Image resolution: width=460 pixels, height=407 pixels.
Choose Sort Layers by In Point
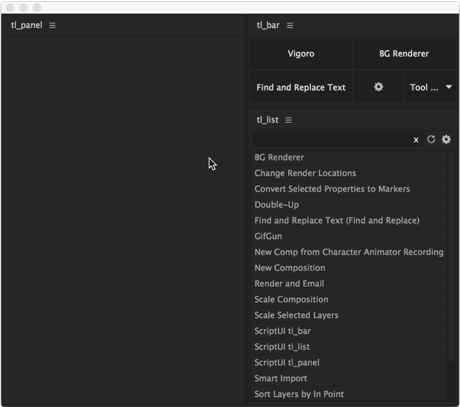pyautogui.click(x=349, y=394)
